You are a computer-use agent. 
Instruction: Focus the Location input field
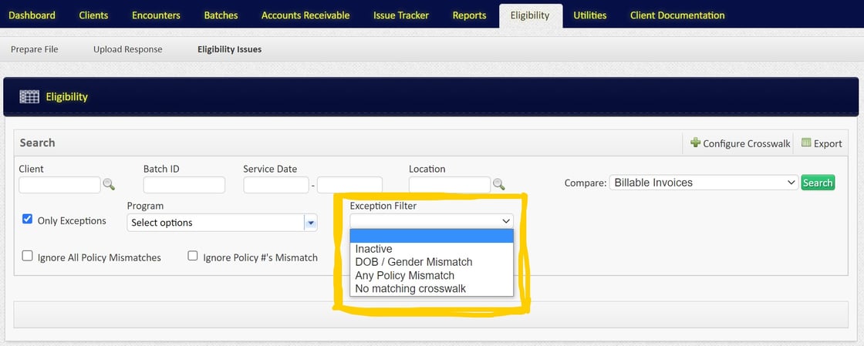click(x=450, y=185)
